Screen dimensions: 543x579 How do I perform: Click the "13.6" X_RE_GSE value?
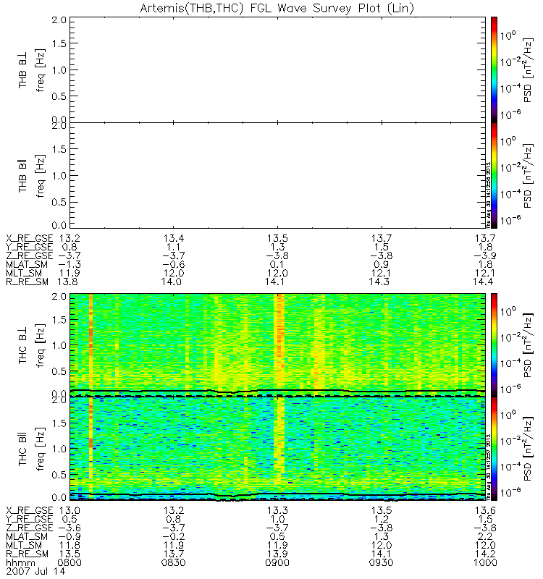[485, 510]
